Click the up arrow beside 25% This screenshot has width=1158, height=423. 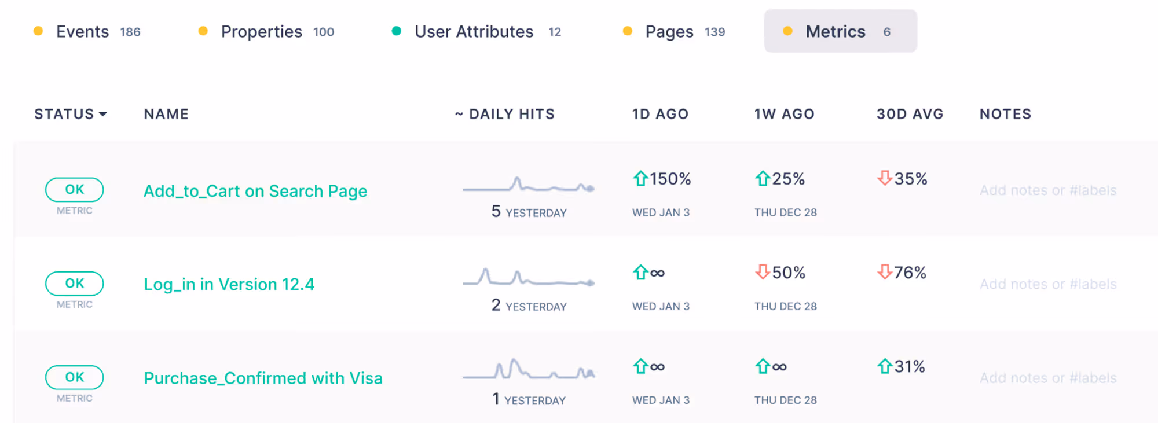pos(763,178)
